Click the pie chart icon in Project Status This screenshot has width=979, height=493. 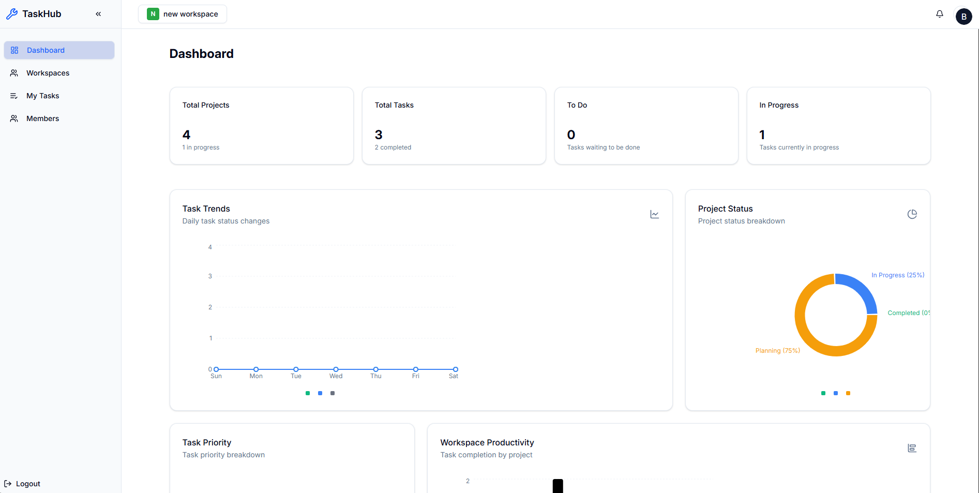tap(912, 214)
